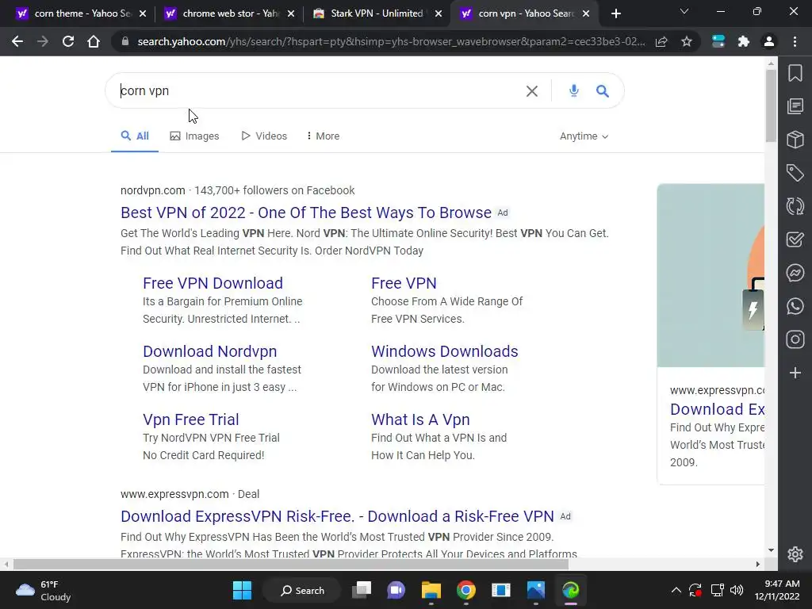Open the What Is A Vpn link
812x609 pixels.
[420, 419]
